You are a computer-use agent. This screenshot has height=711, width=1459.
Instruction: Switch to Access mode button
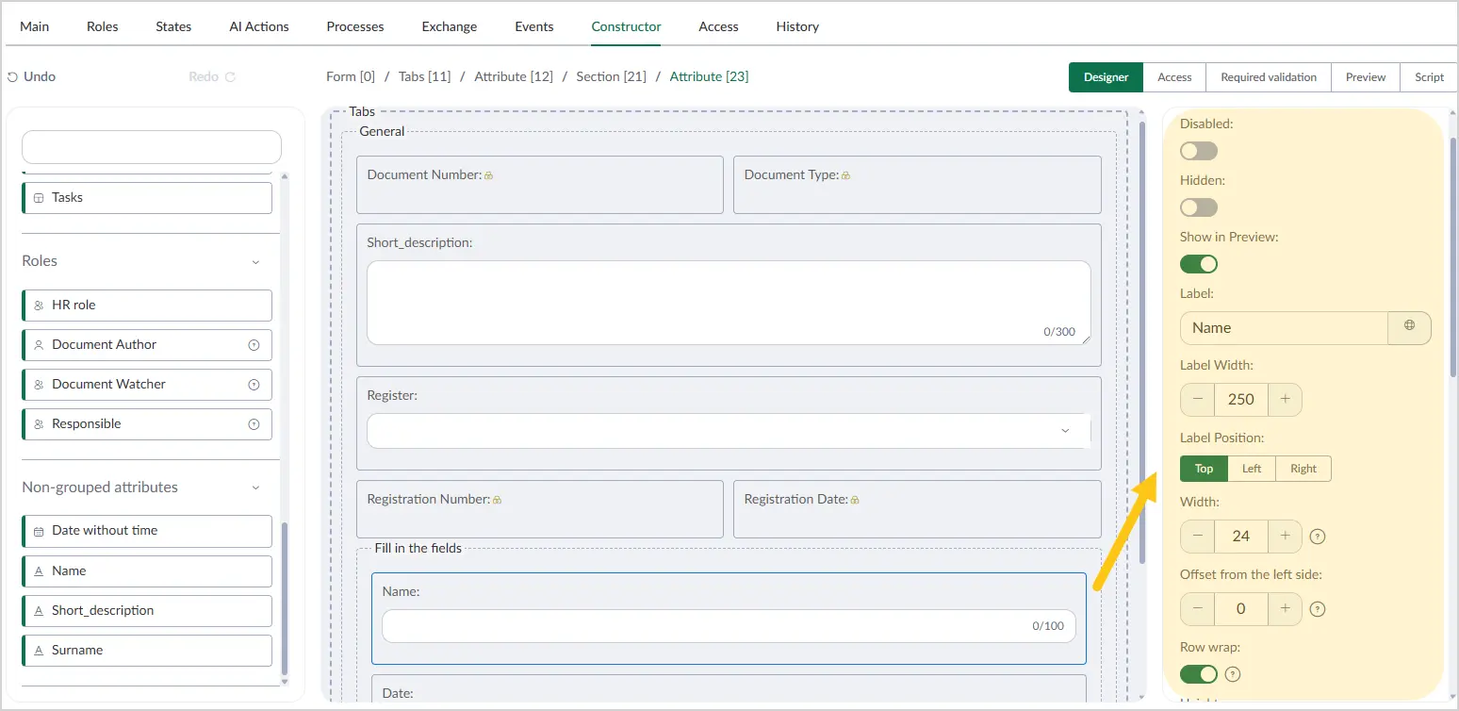coord(1174,77)
